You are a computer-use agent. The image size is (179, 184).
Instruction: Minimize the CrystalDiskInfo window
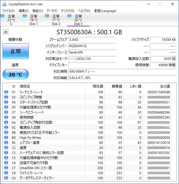coord(148,4)
